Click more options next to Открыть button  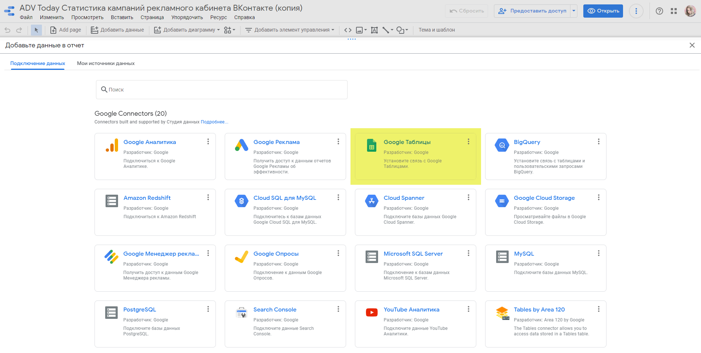[x=636, y=11]
